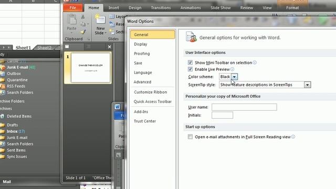Viewport: 336px width, 189px height.
Task: Click the Word ruler tab selector icon
Action: (x=119, y=155)
